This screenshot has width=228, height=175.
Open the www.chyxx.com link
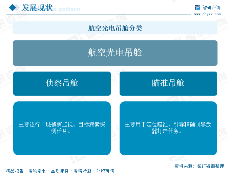coord(207,14)
